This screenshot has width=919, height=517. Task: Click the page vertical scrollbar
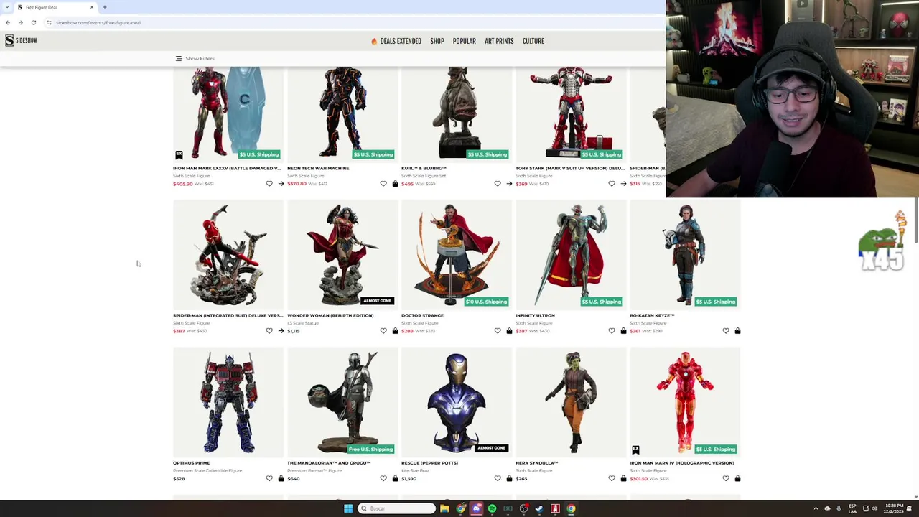(916, 220)
